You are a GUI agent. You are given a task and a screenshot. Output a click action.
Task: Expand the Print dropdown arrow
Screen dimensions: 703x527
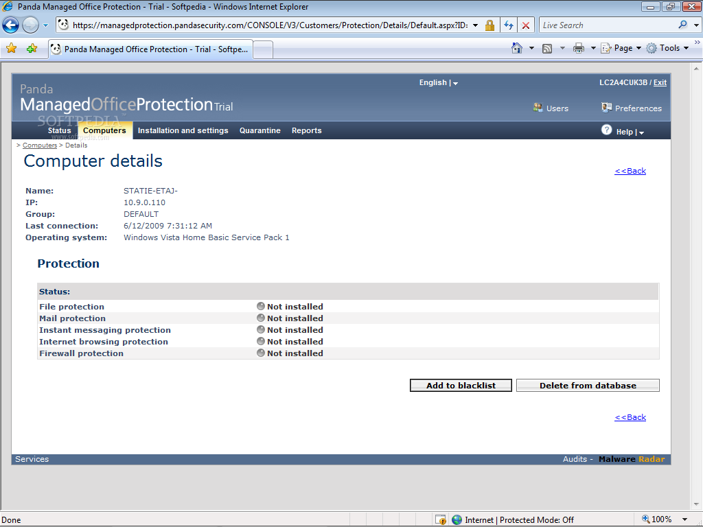592,48
